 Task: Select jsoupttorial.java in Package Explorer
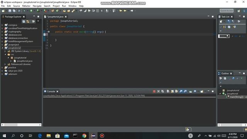click(25, 61)
